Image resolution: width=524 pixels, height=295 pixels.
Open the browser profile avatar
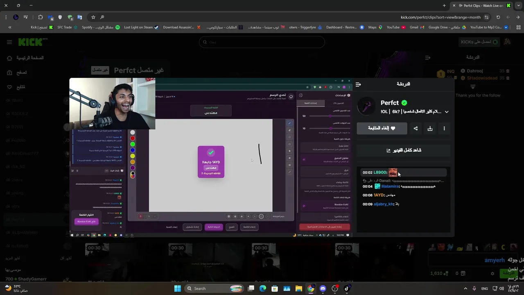pyautogui.click(x=16, y=17)
